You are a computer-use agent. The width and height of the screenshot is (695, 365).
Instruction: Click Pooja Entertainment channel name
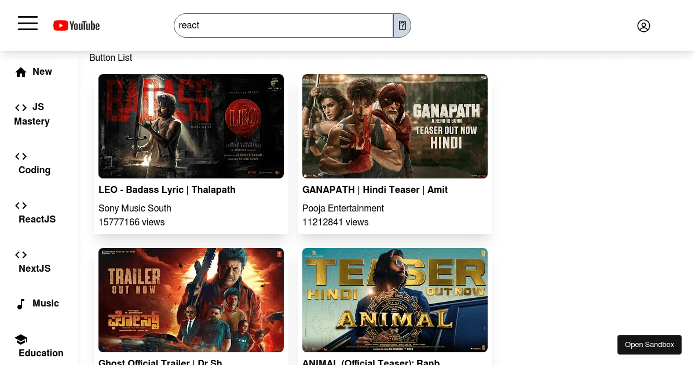(343, 209)
